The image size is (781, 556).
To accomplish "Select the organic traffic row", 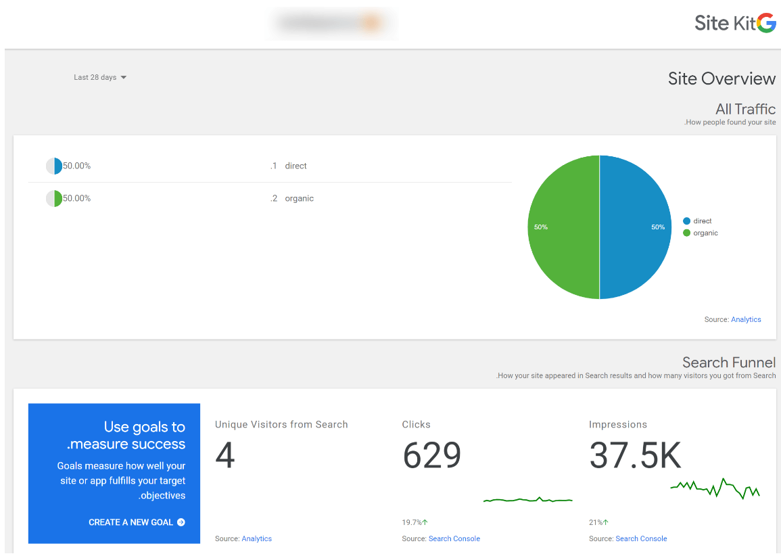I will (270, 198).
